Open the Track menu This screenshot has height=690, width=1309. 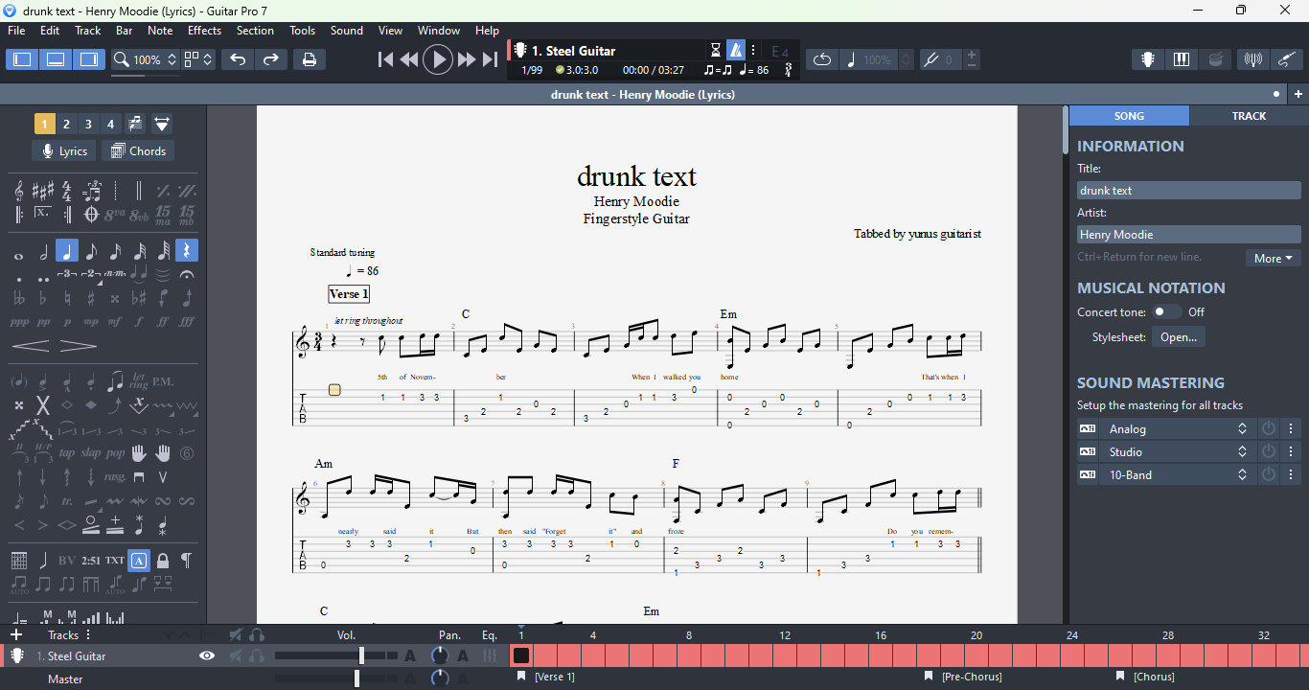[87, 31]
